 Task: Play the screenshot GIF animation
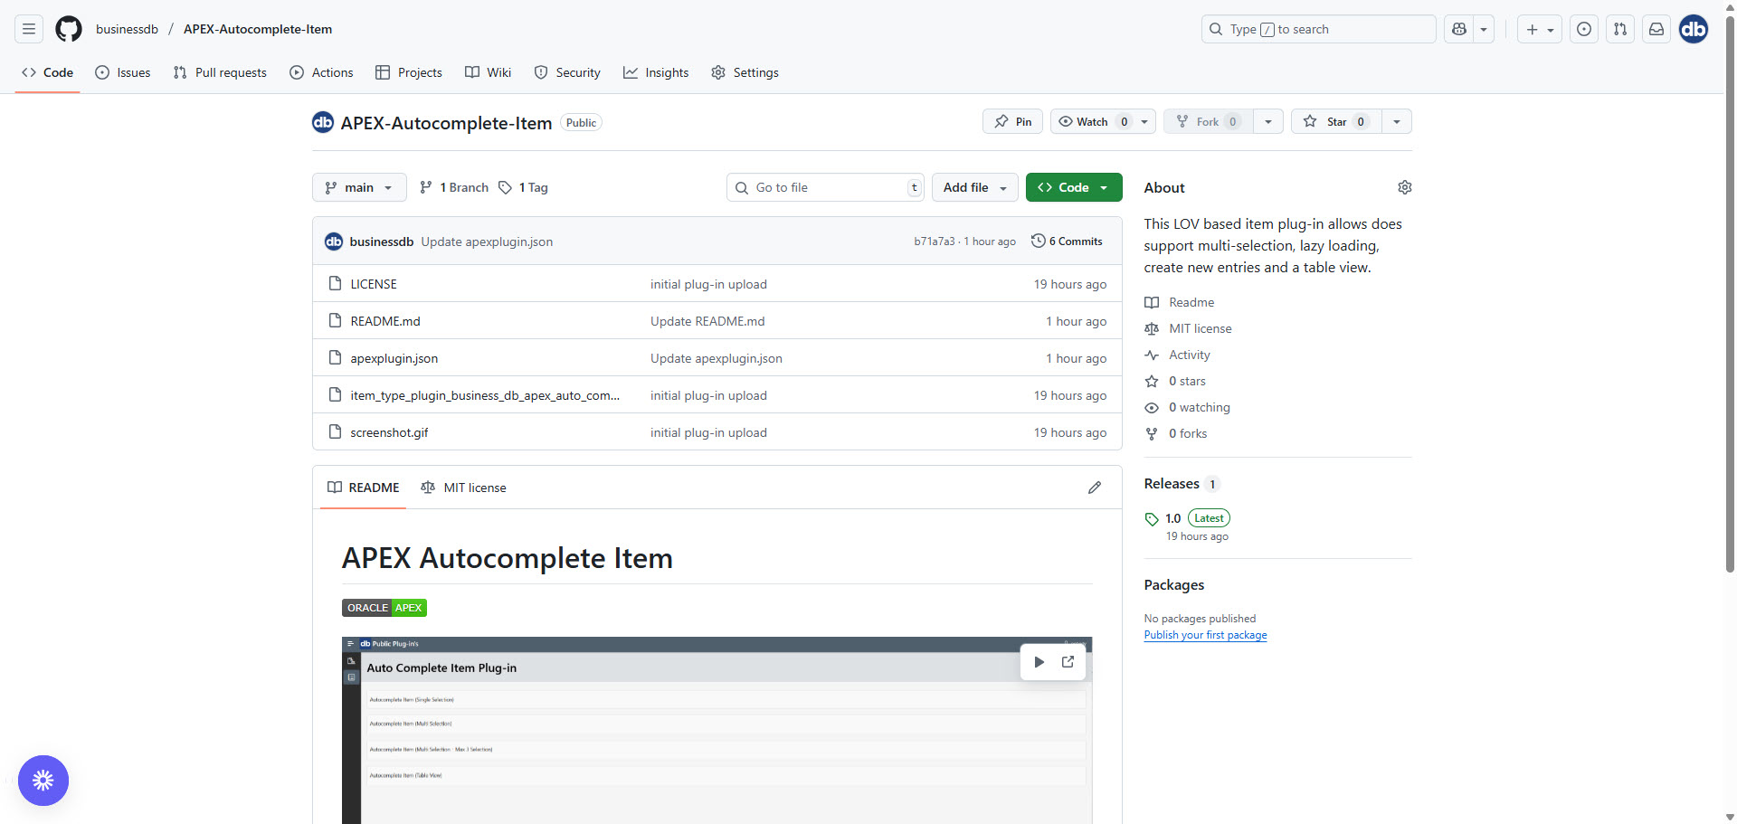[1039, 662]
